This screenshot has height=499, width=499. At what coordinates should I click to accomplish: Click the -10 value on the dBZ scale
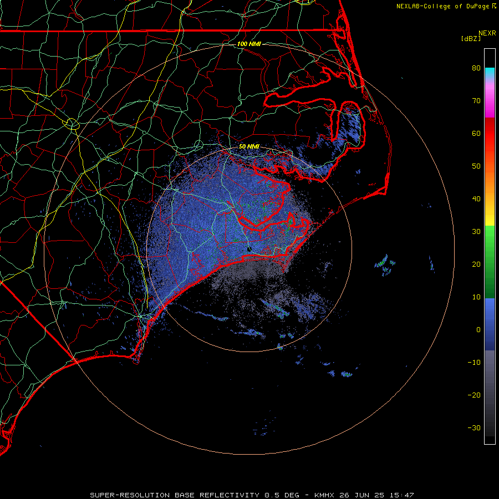click(474, 363)
